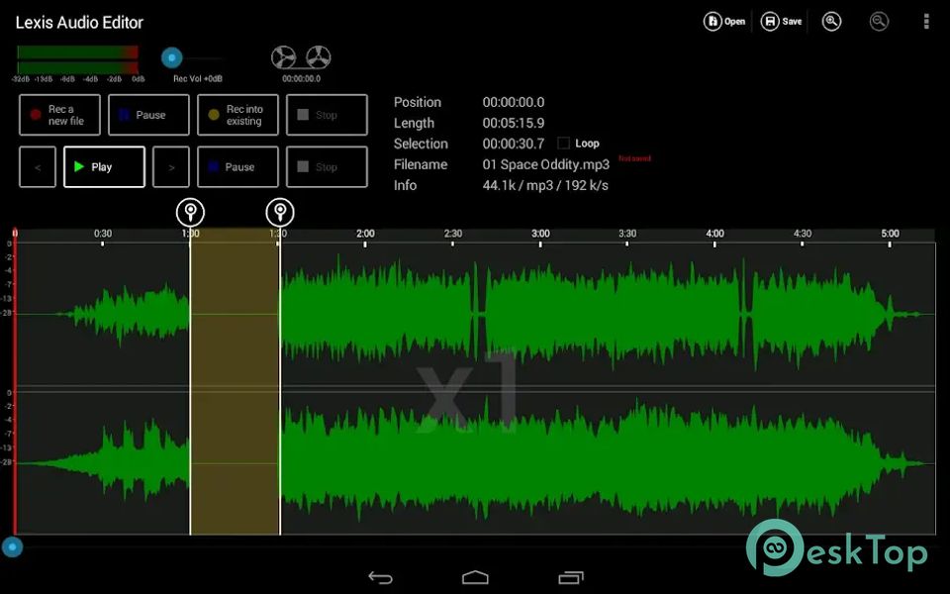Enable the Loop checkbox

[563, 143]
